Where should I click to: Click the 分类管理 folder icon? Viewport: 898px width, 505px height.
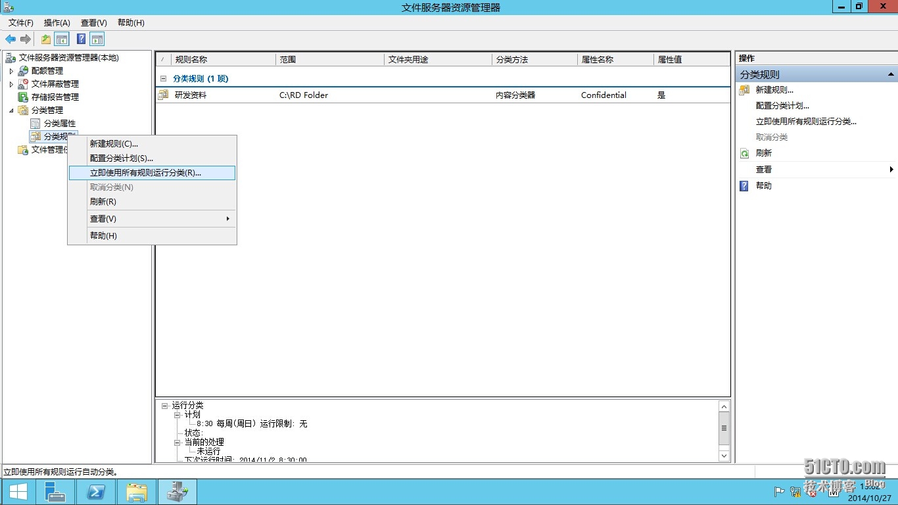[x=23, y=110]
